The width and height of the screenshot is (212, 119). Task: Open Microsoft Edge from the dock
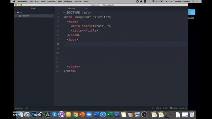[x=117, y=115]
